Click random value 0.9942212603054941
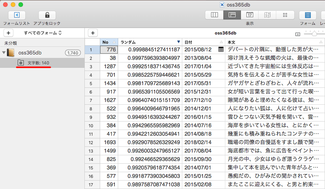Screen dimensions: 325x189 coord(150,134)
